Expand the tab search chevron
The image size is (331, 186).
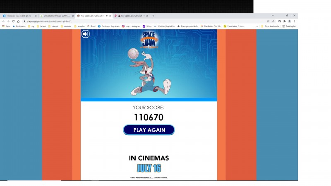coord(273,15)
